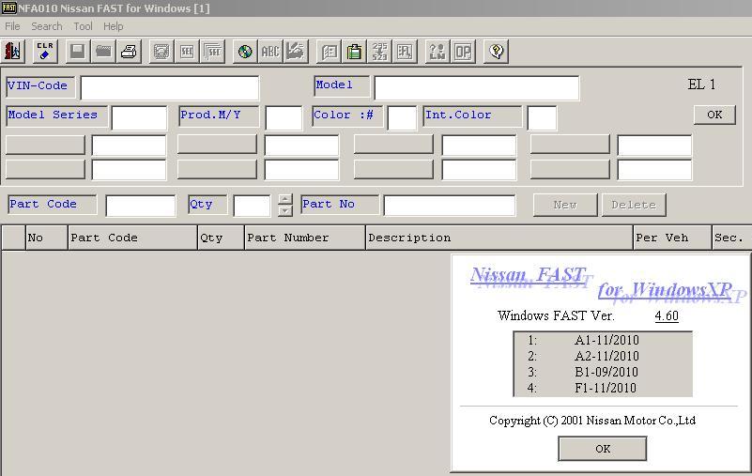Click the Description column header
Viewport: 752px width, 476px height.
[499, 238]
